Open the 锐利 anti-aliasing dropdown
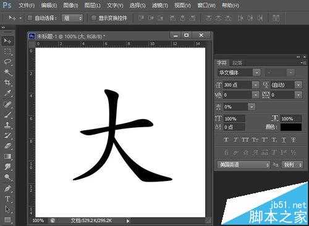 pyautogui.click(x=292, y=164)
